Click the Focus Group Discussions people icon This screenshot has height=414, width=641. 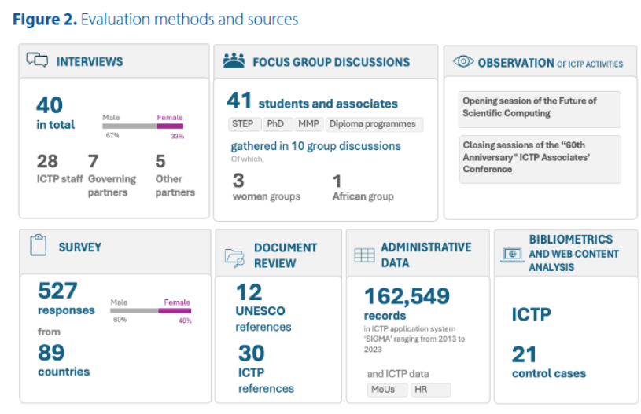coord(234,60)
